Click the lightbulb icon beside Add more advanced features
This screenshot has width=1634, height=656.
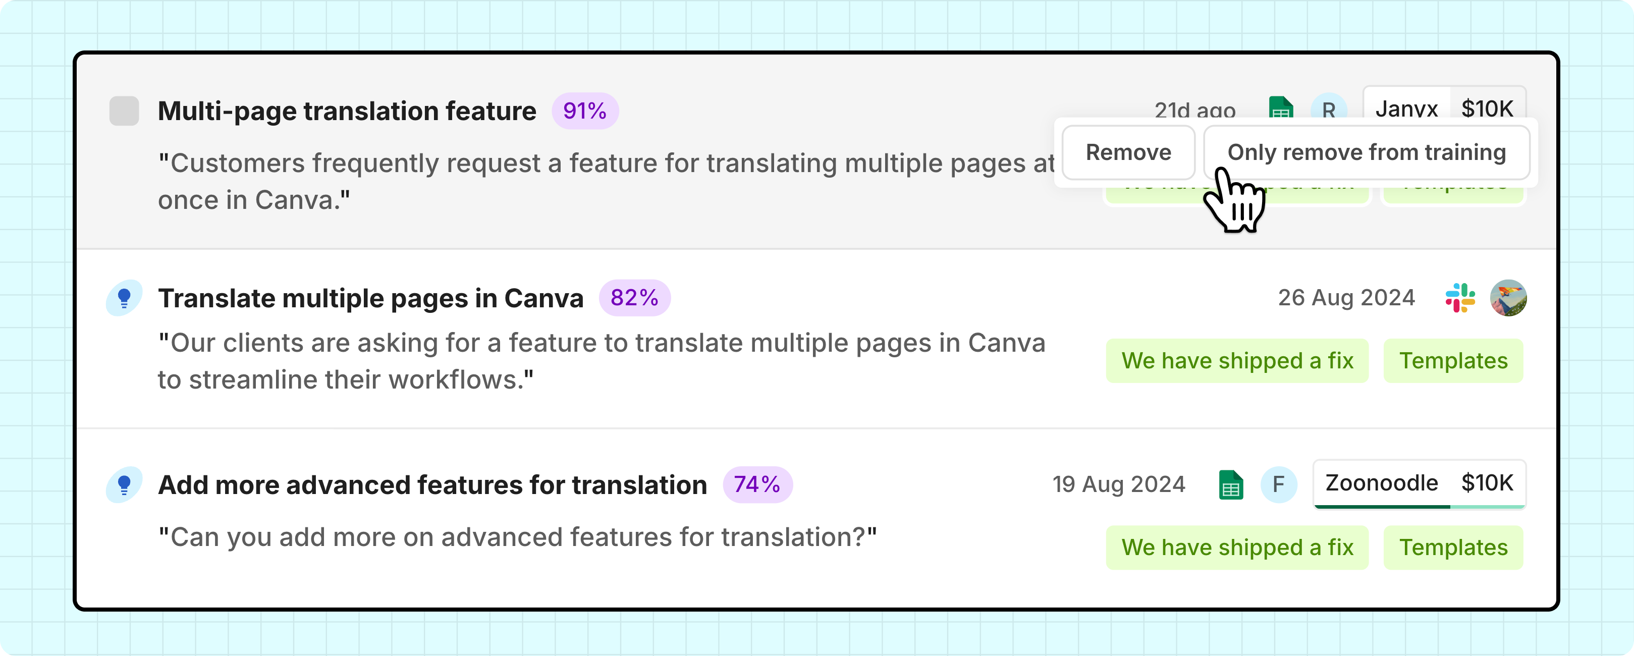click(x=124, y=485)
